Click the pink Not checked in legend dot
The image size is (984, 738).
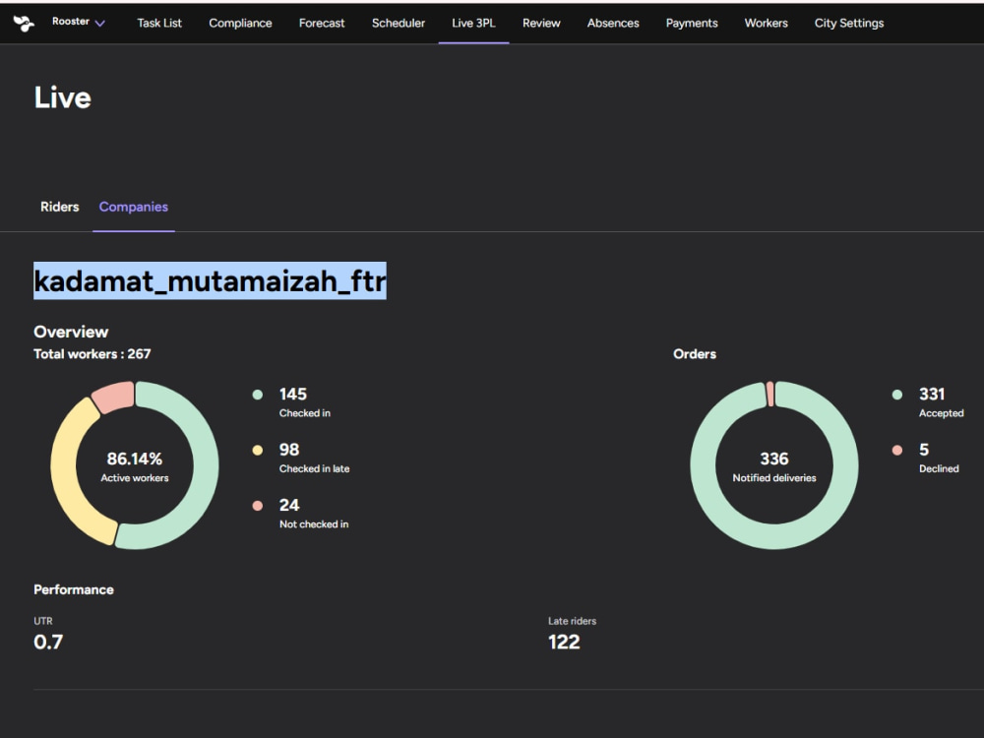point(257,506)
